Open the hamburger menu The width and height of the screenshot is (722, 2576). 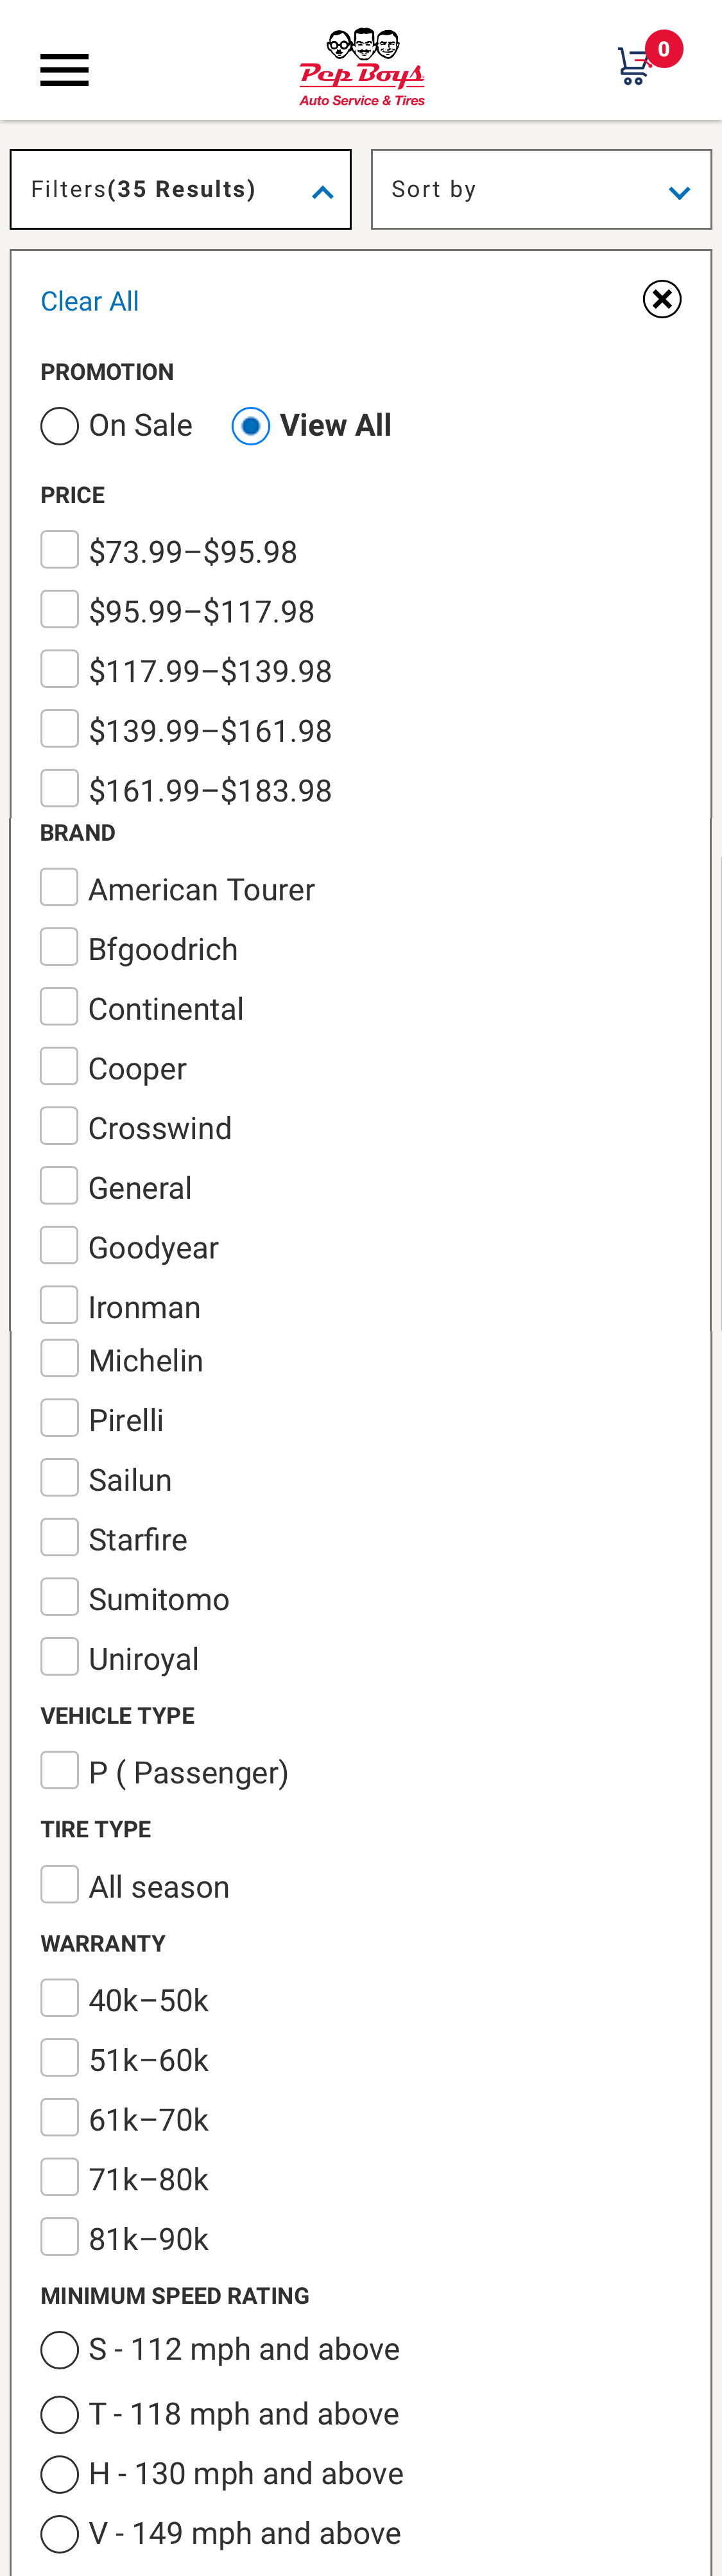(64, 70)
